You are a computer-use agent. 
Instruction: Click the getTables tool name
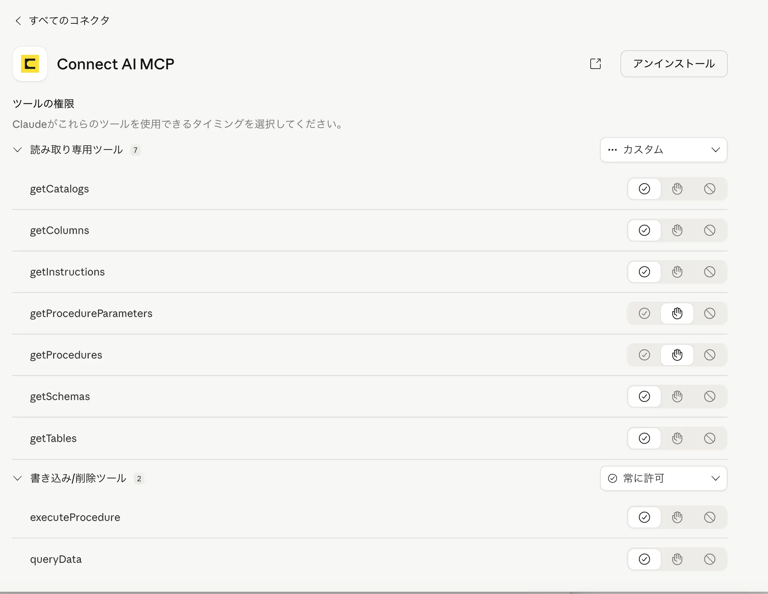[53, 438]
